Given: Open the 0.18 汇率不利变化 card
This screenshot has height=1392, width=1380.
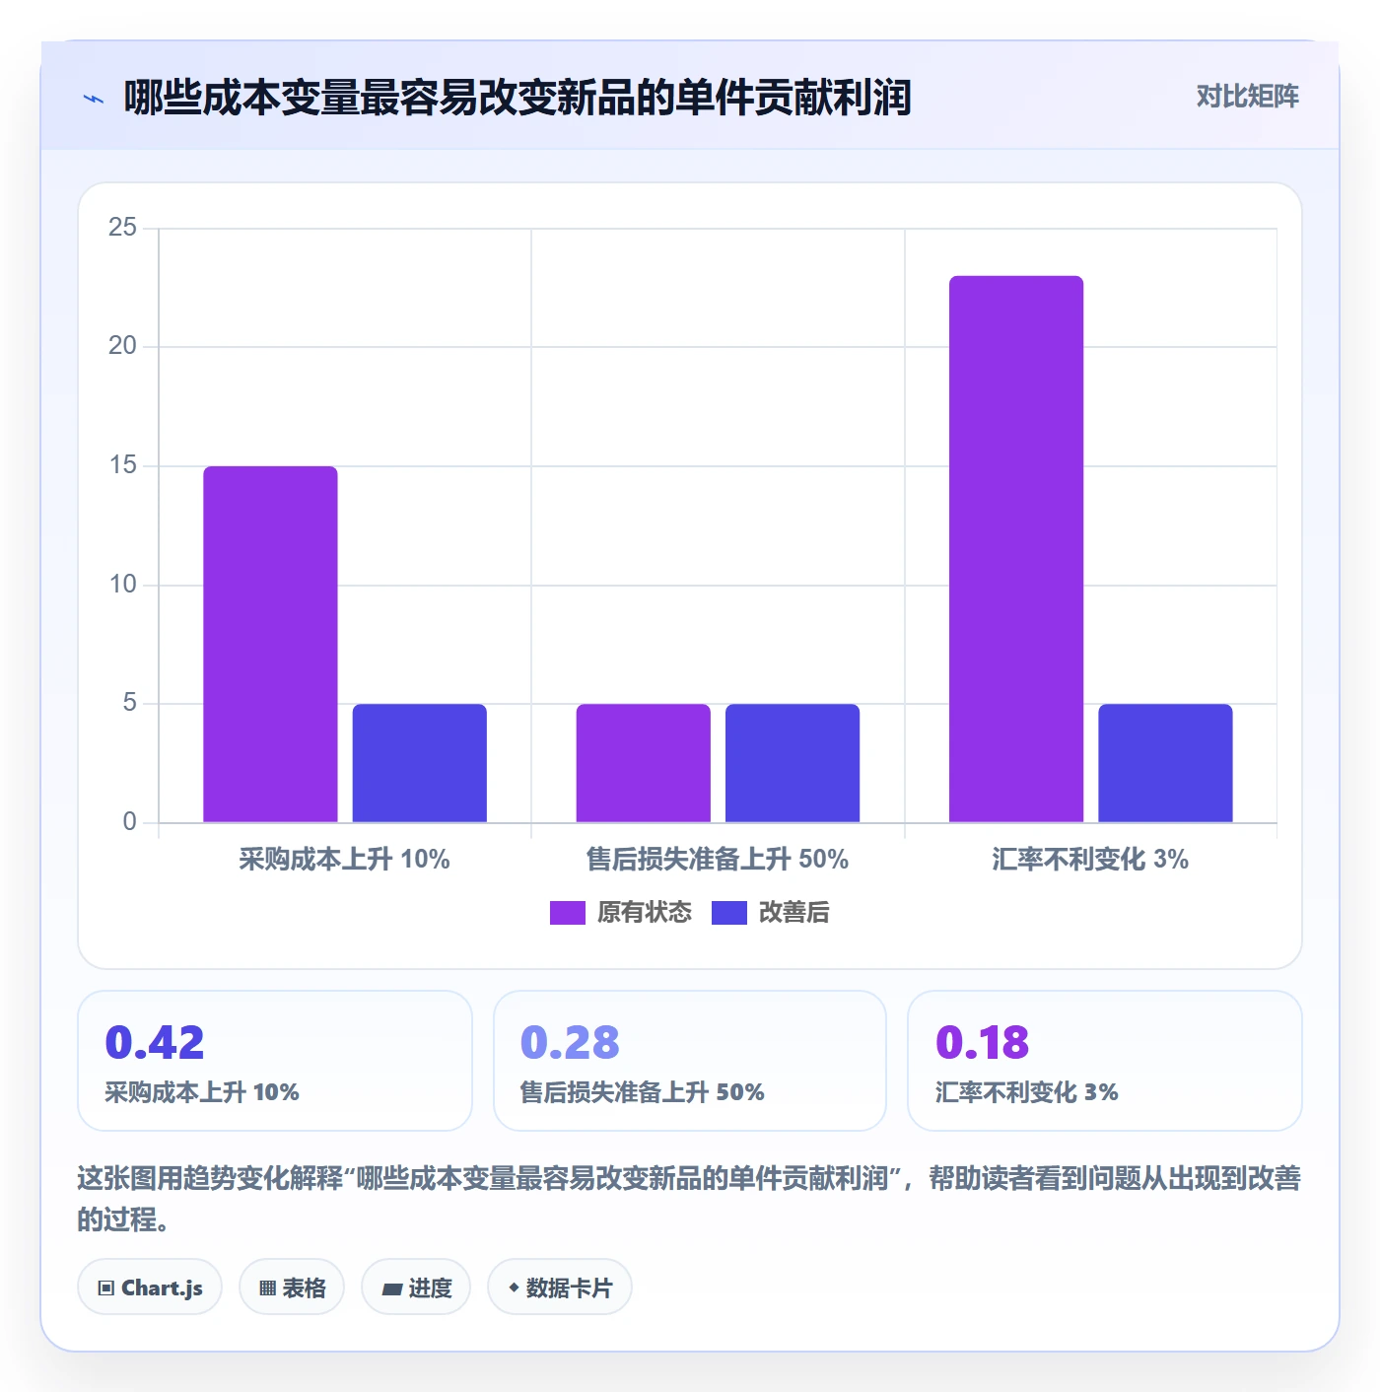Looking at the screenshot, I should 1105,1061.
